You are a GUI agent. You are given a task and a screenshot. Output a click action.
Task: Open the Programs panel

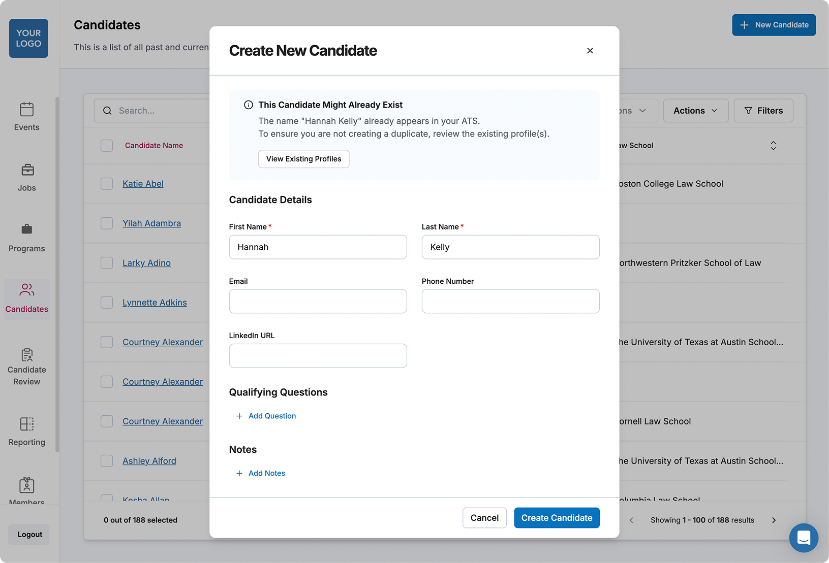pos(26,238)
